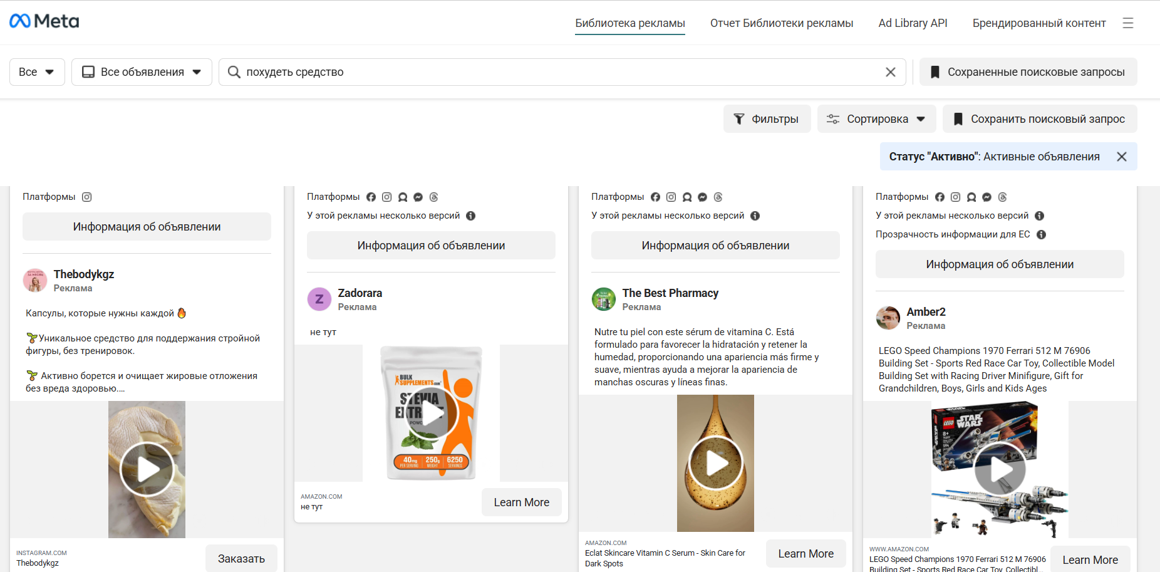Click Facebook platform icon on Zadorara ad

click(371, 197)
